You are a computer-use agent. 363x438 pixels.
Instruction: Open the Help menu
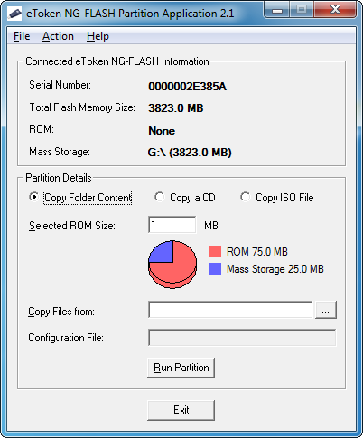tap(98, 36)
